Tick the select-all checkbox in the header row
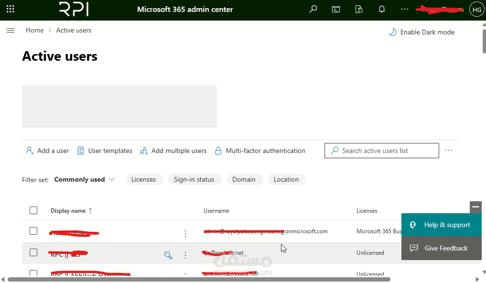Image resolution: width=486 pixels, height=283 pixels. 33,210
